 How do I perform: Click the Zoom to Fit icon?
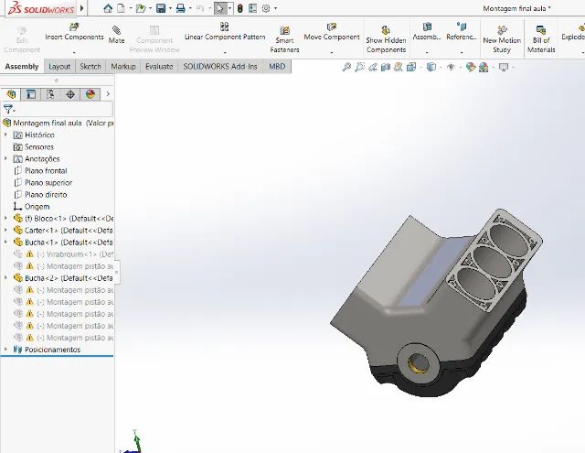[x=346, y=67]
